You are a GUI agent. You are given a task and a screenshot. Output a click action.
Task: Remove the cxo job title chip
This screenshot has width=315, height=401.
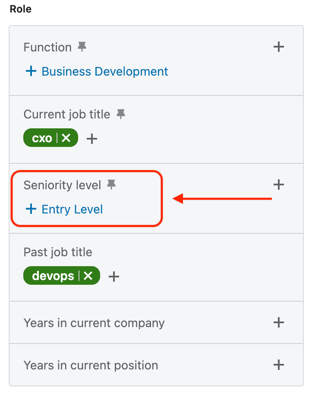click(66, 138)
